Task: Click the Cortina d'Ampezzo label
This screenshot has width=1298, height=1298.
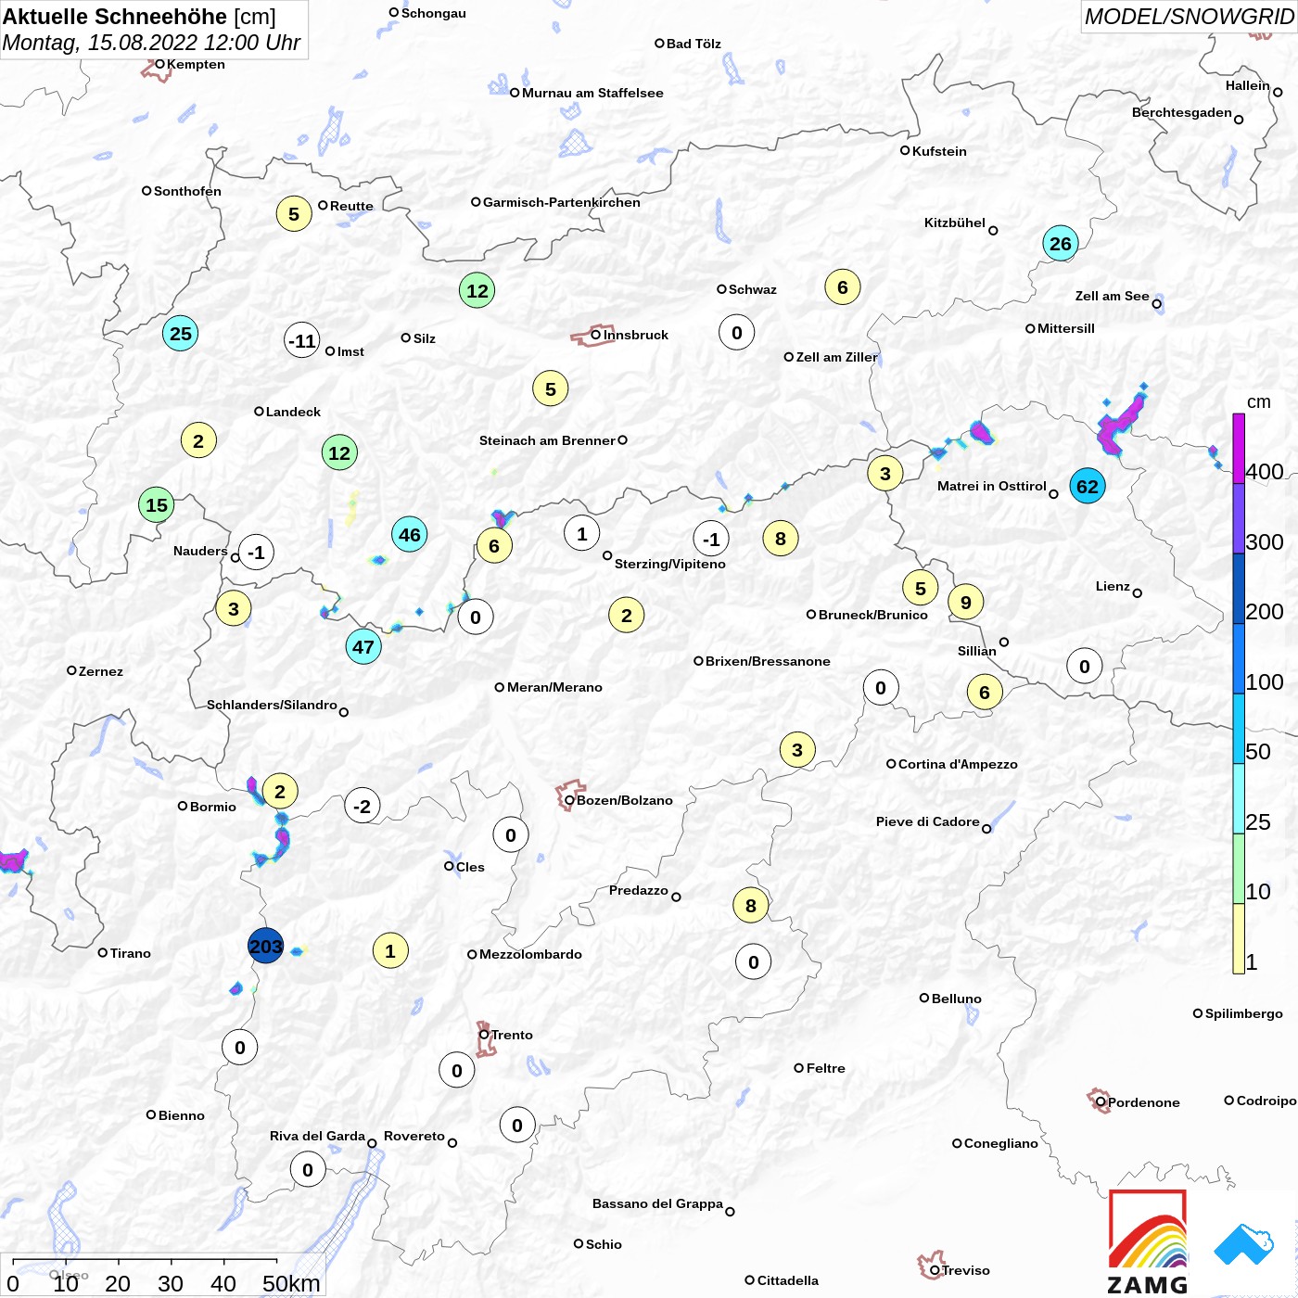Action: [958, 764]
